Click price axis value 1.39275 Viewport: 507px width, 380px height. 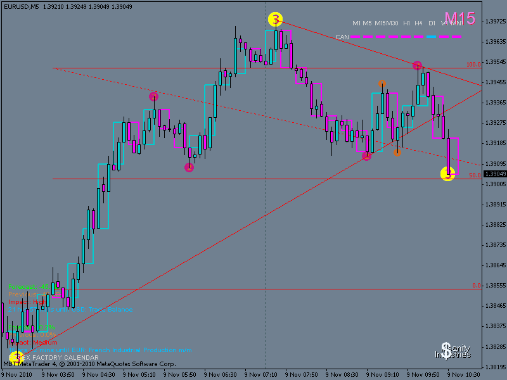coord(495,123)
